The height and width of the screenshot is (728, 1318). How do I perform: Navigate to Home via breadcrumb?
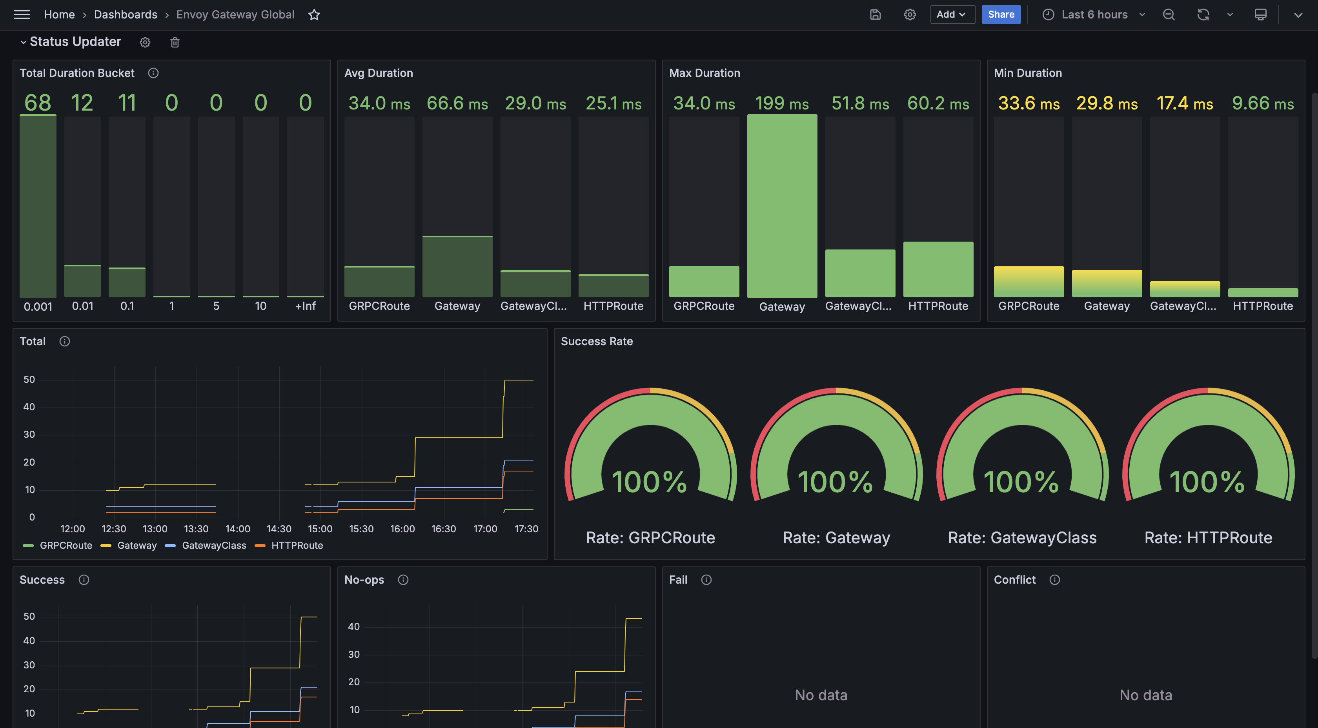59,15
